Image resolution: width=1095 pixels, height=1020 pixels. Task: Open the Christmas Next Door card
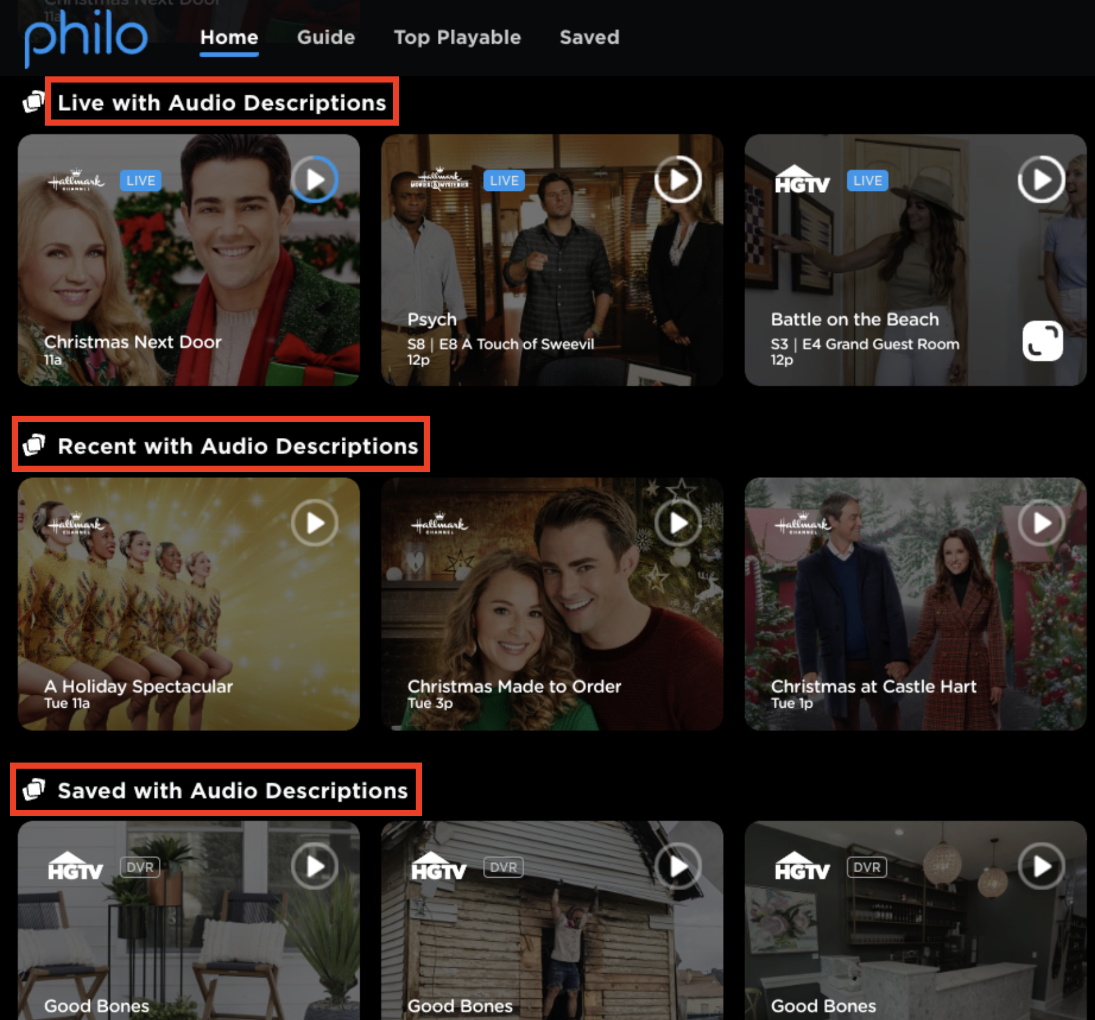tap(188, 260)
